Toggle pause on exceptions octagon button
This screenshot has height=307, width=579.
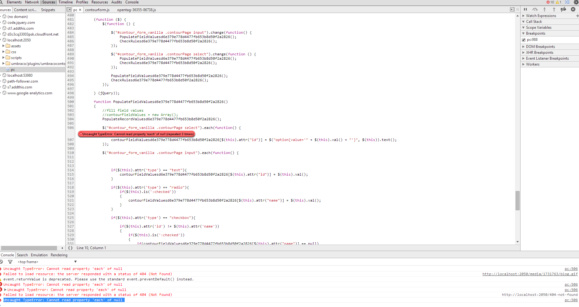(573, 10)
